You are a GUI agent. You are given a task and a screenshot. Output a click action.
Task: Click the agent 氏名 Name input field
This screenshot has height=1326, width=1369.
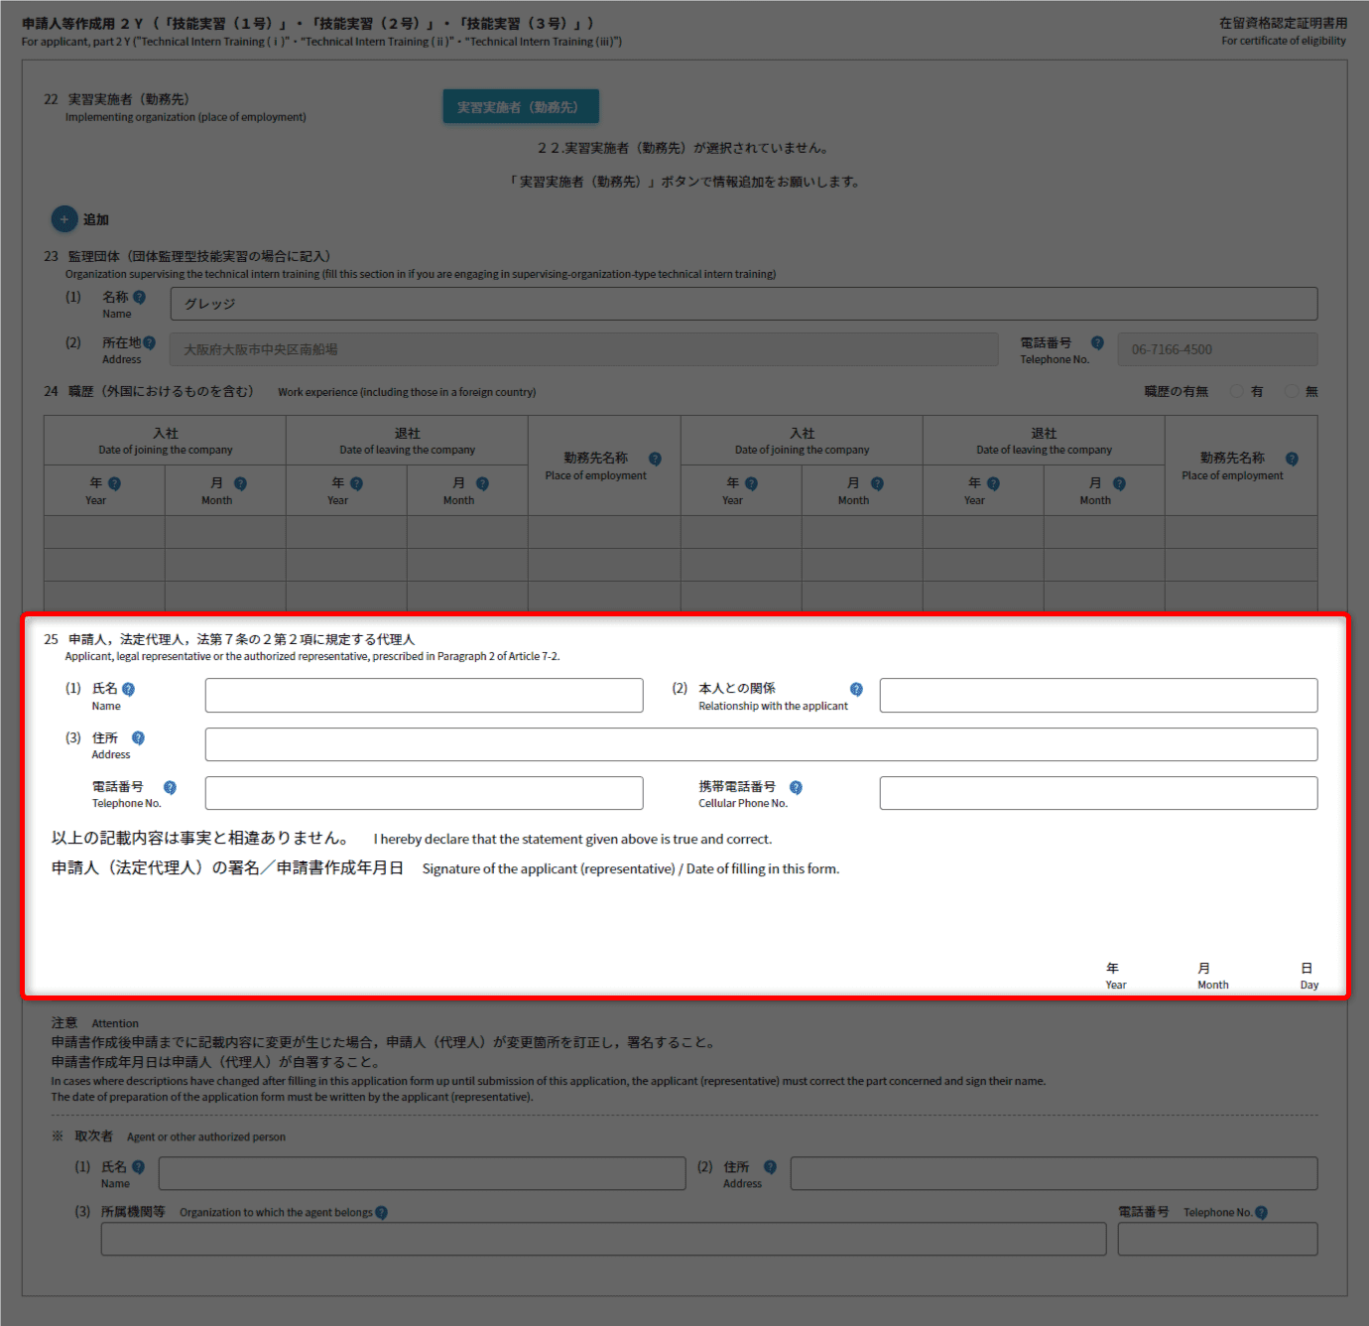tap(422, 1173)
